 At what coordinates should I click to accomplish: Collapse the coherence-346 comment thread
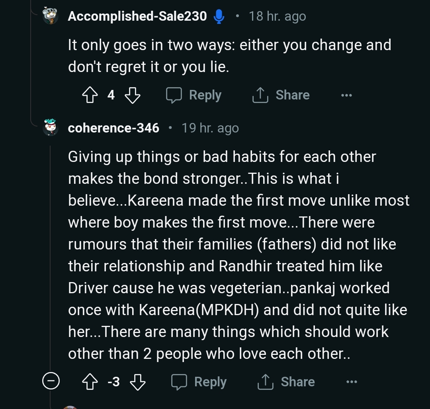tap(51, 382)
